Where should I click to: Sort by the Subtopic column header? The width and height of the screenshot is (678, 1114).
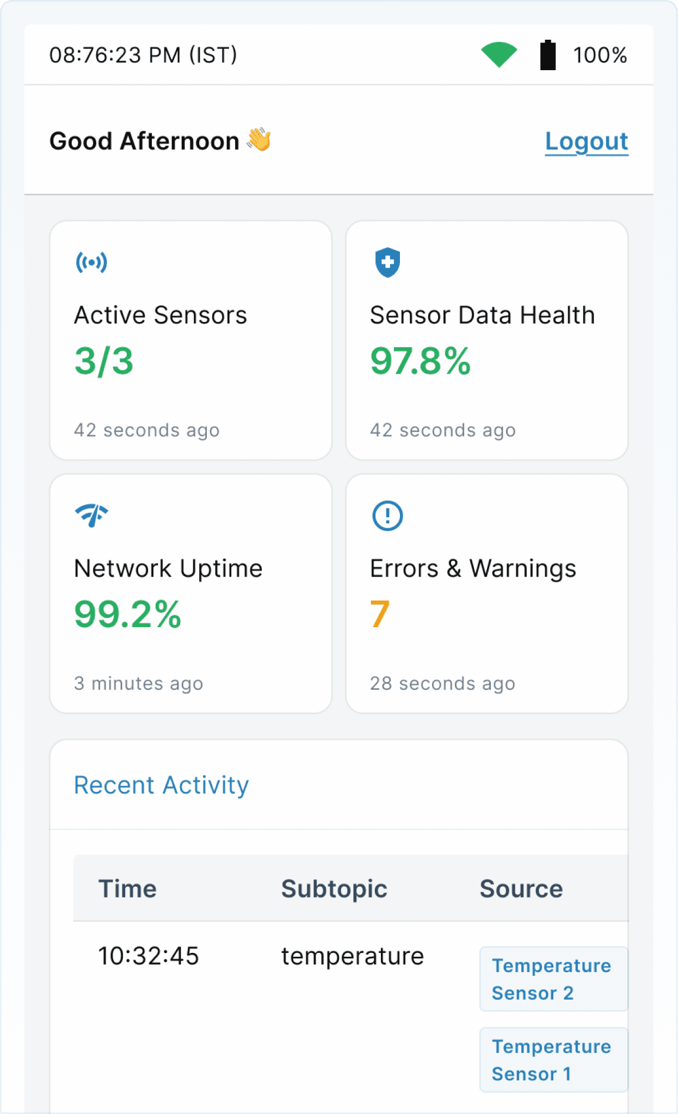click(334, 888)
